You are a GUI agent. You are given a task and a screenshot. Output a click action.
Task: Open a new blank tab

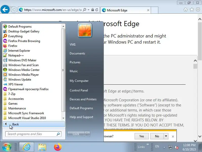tap(154, 10)
